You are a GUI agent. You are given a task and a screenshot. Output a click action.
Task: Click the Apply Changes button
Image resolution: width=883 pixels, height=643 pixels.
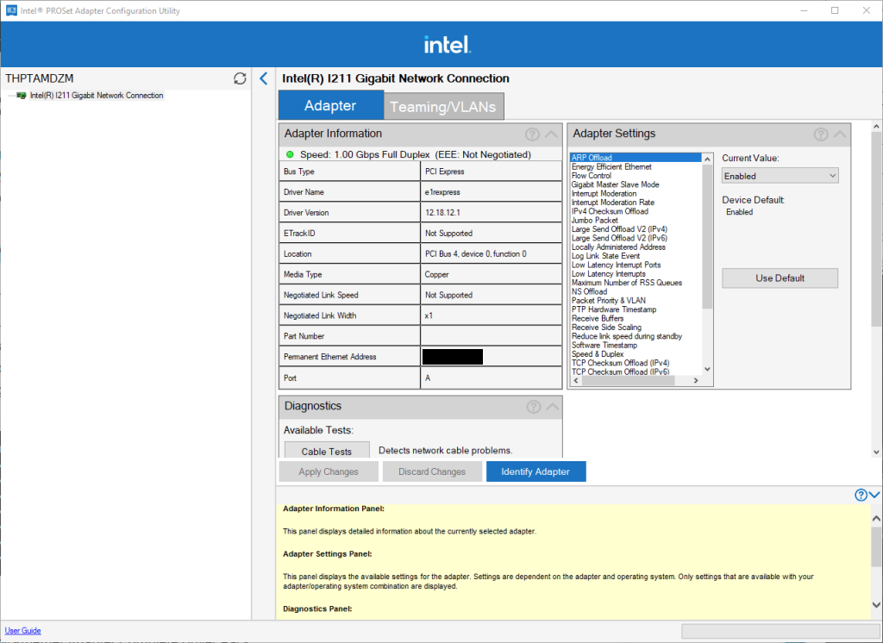coord(329,471)
